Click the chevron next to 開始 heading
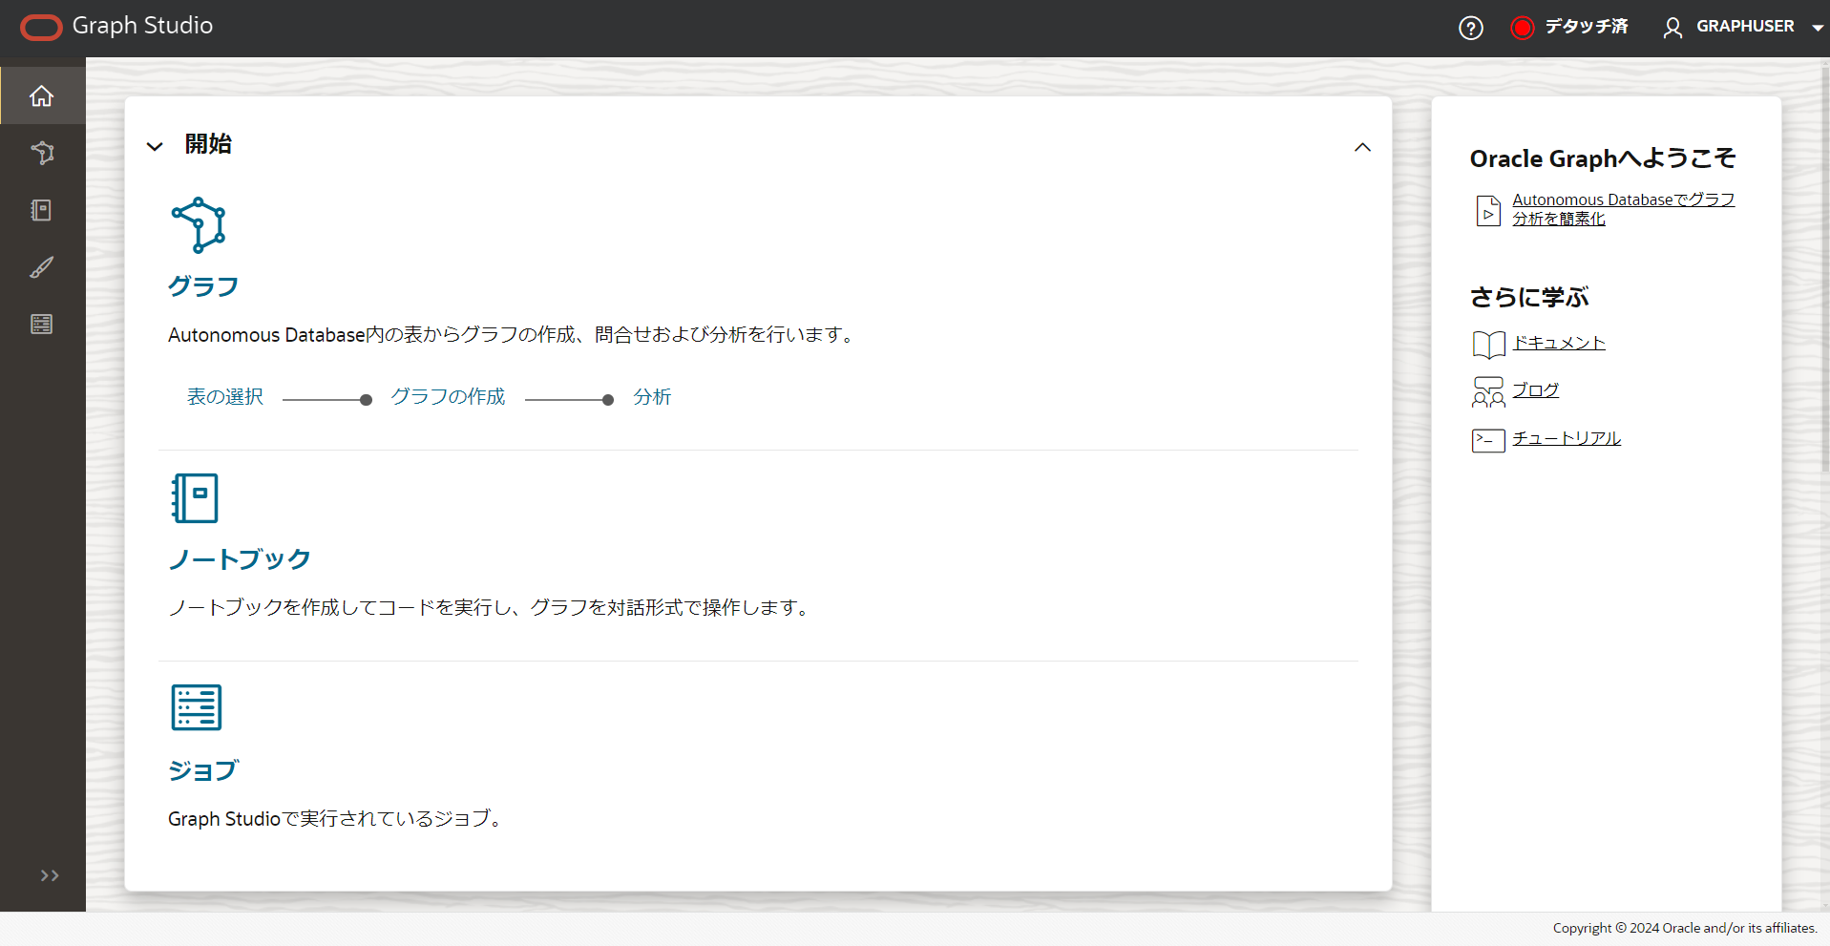This screenshot has width=1830, height=946. tap(155, 146)
